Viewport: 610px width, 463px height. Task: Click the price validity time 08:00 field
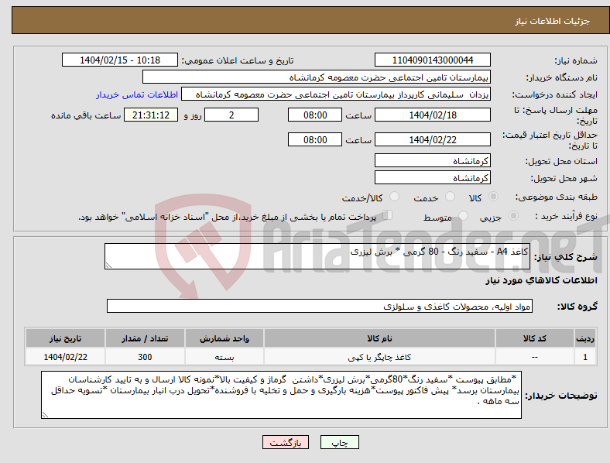click(315, 139)
